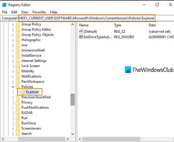This screenshot has height=142, width=174.
Task: Expand the Group Policy Editor key
Action: 13,30
